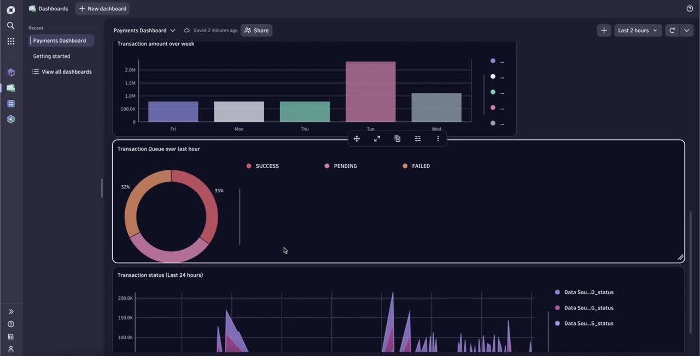The height and width of the screenshot is (356, 700).
Task: Click the tile resize handle at bottom-right corner
Action: tap(680, 257)
